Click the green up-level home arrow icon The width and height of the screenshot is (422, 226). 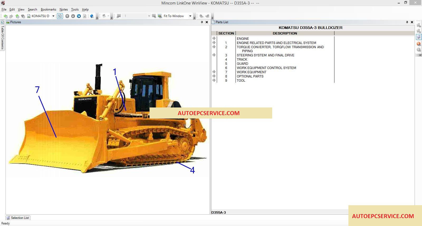coord(17,16)
